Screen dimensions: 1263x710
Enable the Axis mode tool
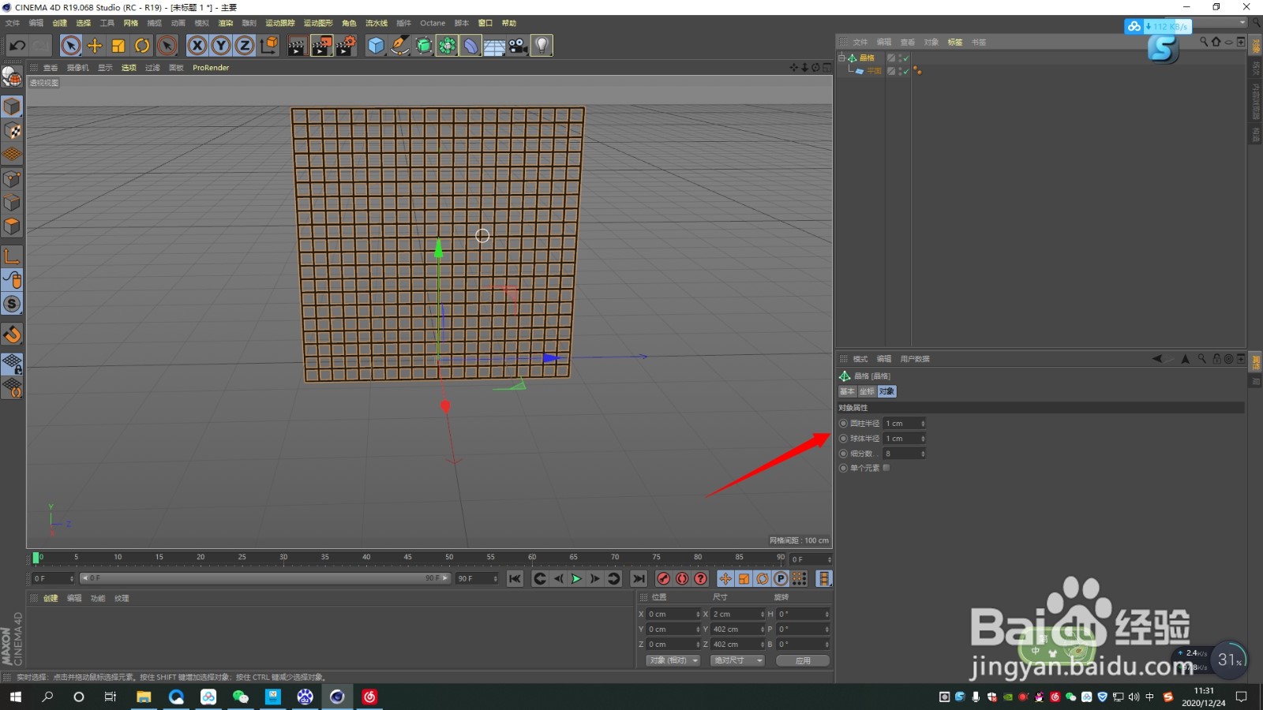(x=12, y=256)
